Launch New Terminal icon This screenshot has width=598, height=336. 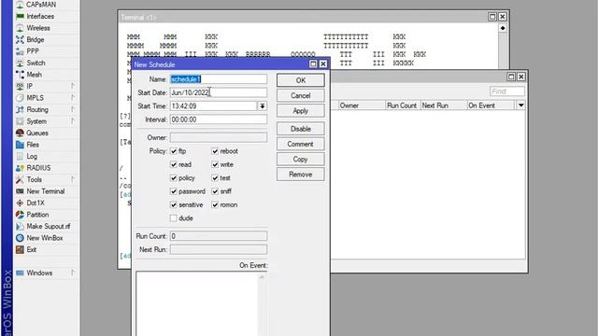[20, 191]
